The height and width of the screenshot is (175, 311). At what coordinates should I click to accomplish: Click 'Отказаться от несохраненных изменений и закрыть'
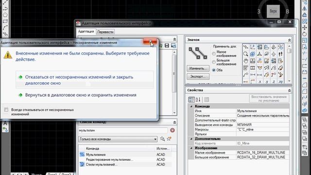tap(85, 80)
